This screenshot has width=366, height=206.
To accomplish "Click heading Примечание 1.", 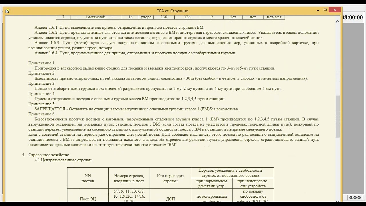I will [42, 63].
